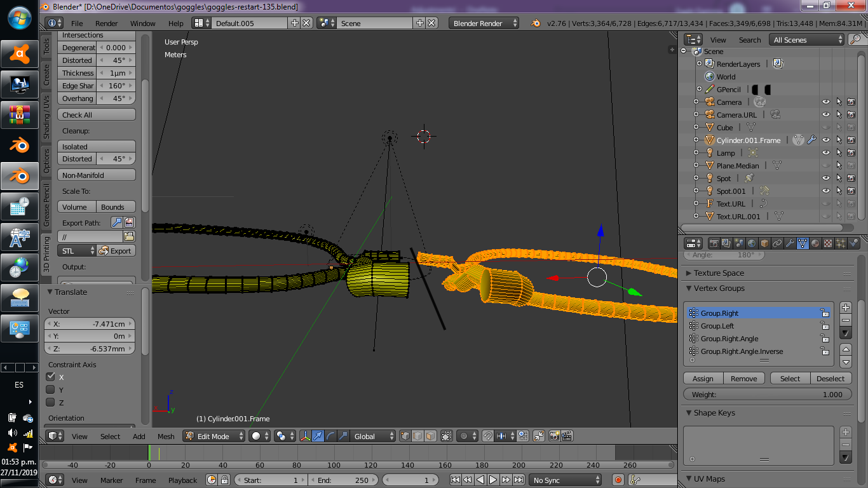The height and width of the screenshot is (488, 868).
Task: Open the Physics properties tab
Action: [x=853, y=243]
